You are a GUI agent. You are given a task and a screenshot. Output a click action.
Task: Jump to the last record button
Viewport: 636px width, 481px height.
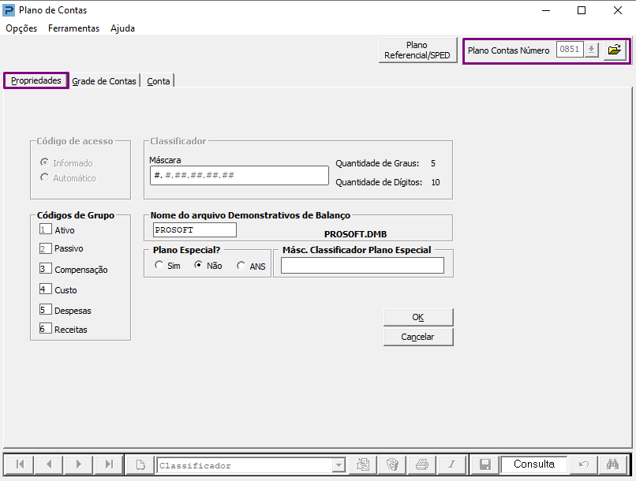click(108, 464)
